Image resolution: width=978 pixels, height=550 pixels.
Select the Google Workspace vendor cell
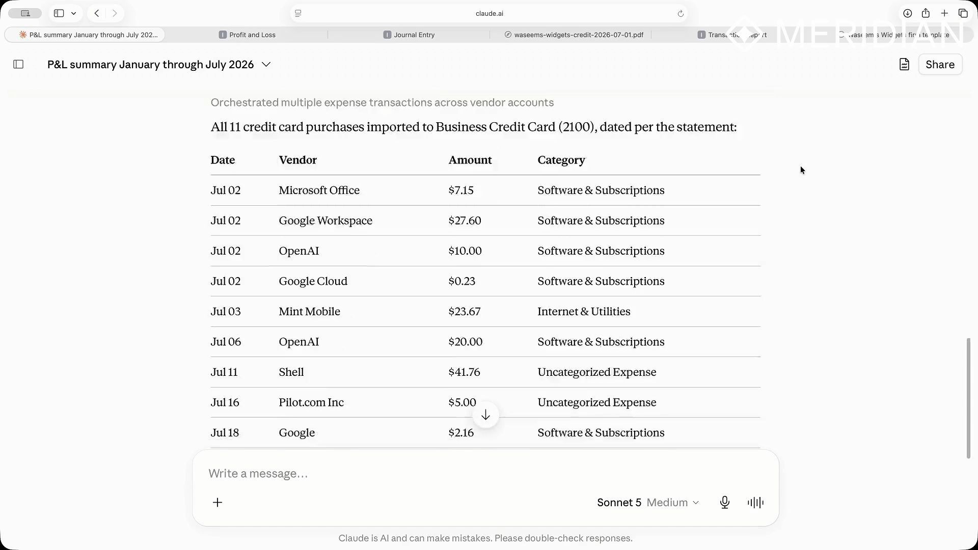click(x=325, y=221)
